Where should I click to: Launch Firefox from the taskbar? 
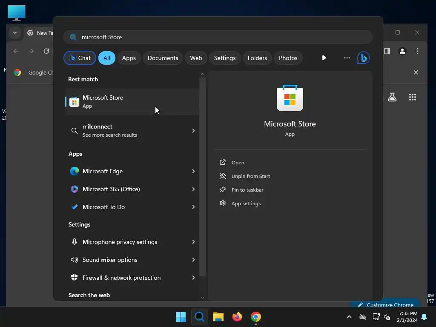coord(237,317)
